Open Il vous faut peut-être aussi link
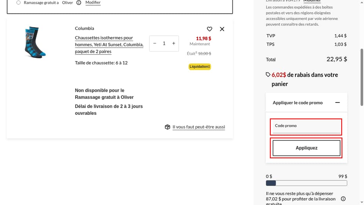The height and width of the screenshot is (205, 364). pos(199,127)
